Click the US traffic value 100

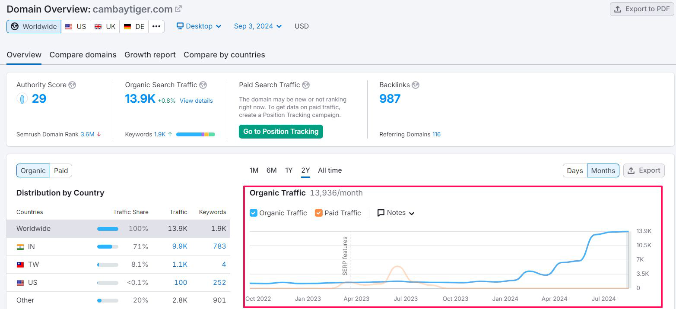[181, 283]
